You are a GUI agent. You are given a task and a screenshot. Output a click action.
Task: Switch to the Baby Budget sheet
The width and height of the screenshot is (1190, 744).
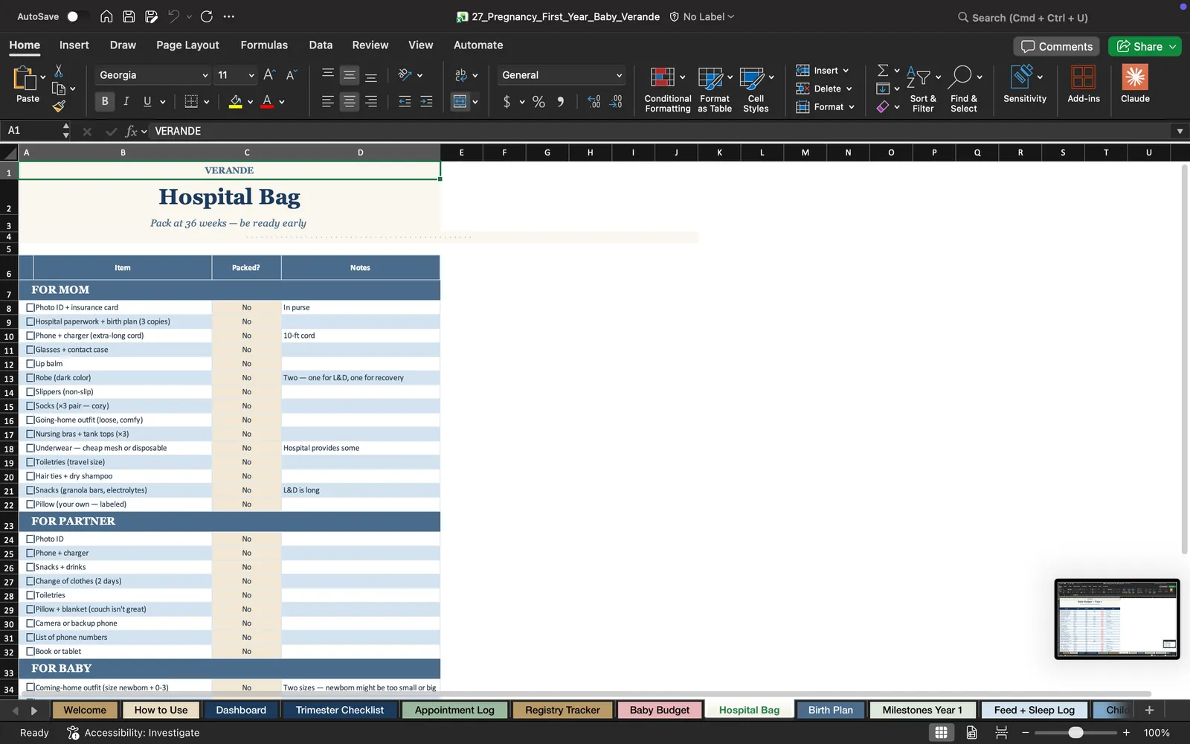pyautogui.click(x=660, y=710)
